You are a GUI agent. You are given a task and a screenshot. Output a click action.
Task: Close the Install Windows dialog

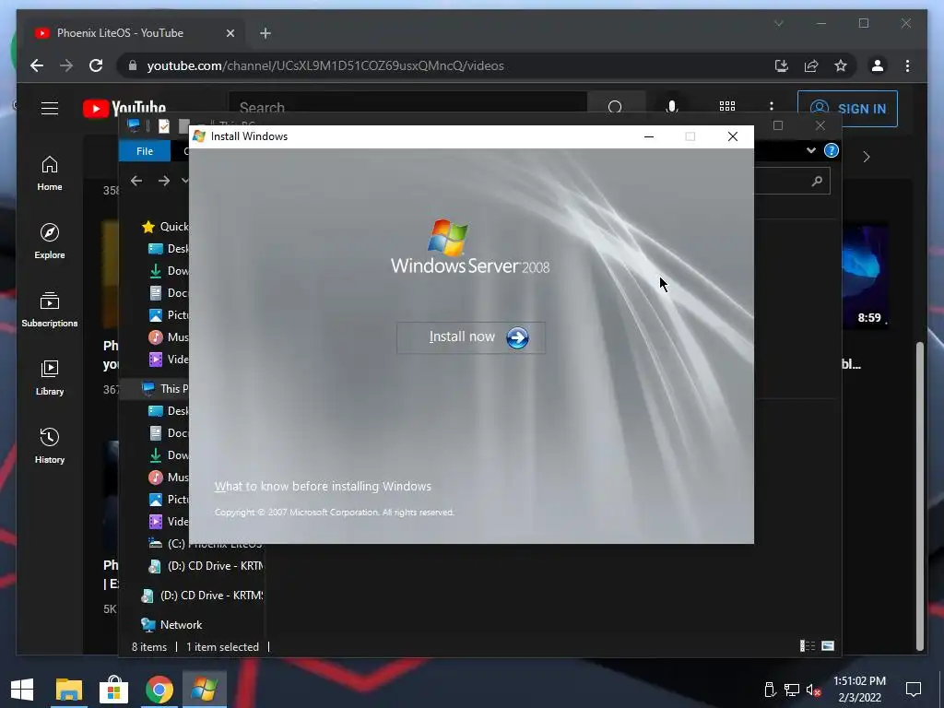(733, 136)
